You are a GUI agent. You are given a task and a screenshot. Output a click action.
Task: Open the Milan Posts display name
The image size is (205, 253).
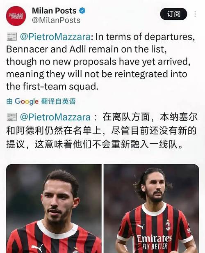pos(54,11)
